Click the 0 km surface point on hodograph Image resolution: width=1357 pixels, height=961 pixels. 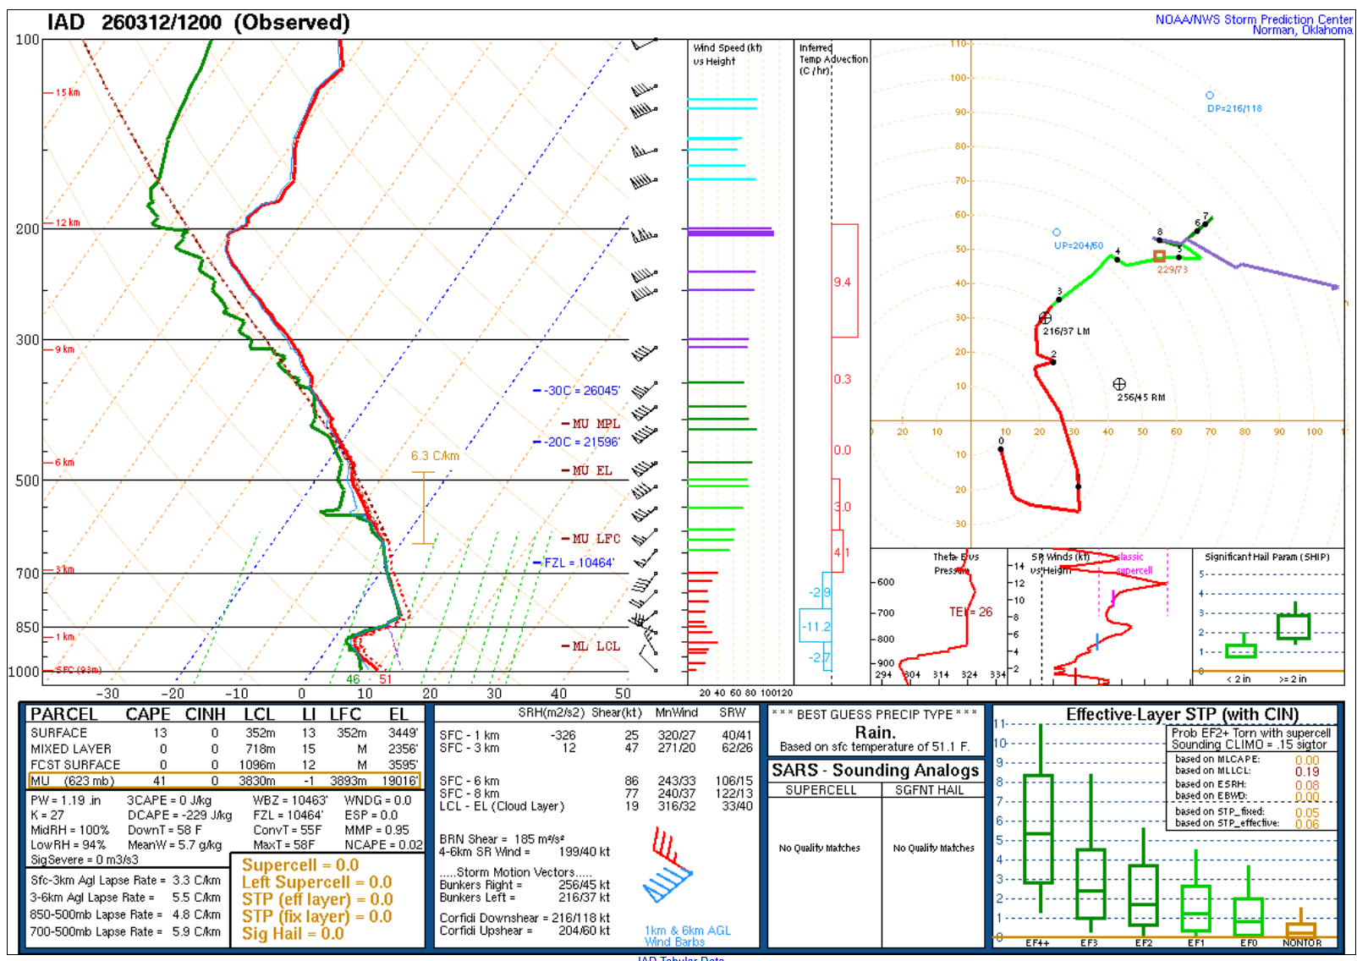pos(1001,449)
